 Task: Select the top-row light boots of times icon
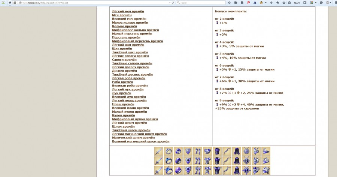(x=197, y=151)
